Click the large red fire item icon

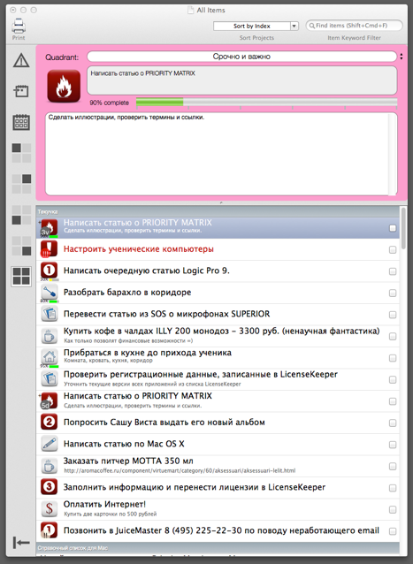[x=64, y=87]
